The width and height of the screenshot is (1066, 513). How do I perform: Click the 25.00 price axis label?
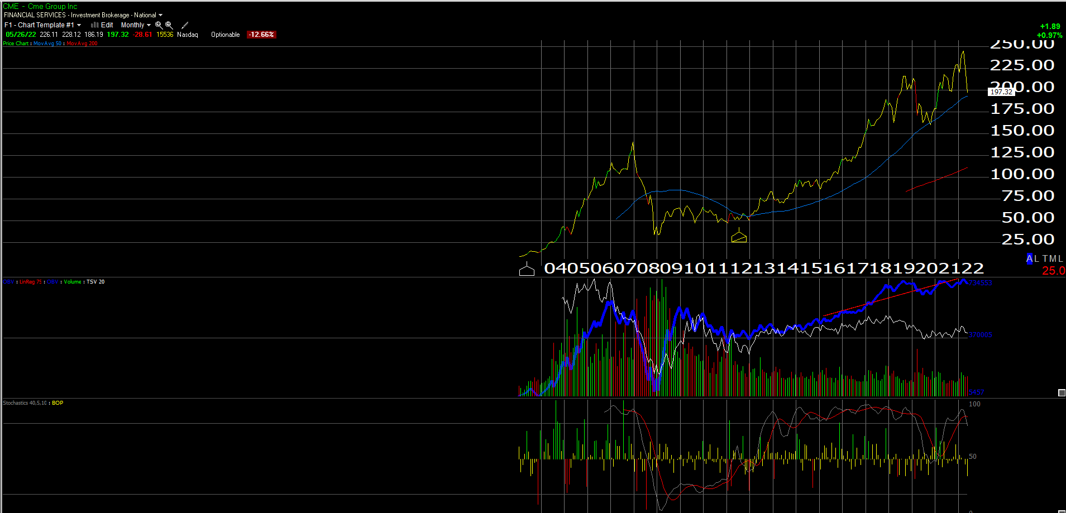[1028, 239]
